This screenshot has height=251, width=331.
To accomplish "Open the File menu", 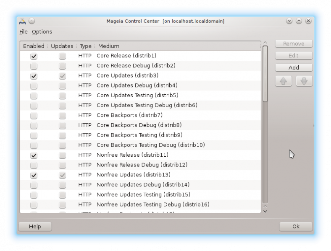I will (x=24, y=32).
